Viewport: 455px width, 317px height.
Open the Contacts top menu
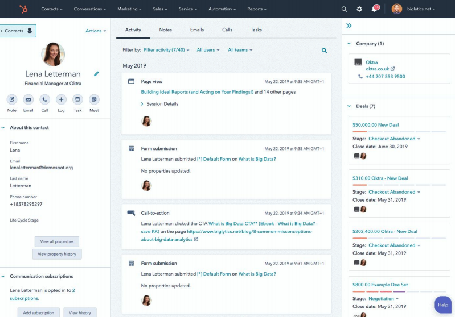click(52, 9)
